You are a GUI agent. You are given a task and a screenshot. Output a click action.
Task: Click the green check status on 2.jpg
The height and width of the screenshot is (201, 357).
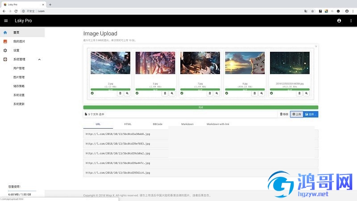click(92, 93)
